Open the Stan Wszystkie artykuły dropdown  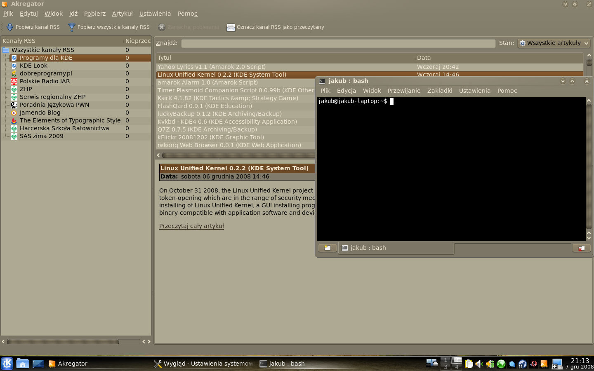coord(554,43)
